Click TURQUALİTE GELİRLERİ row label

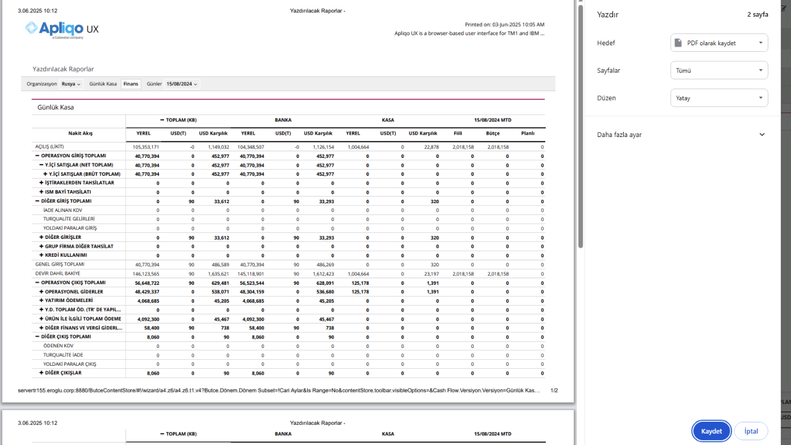coord(69,219)
